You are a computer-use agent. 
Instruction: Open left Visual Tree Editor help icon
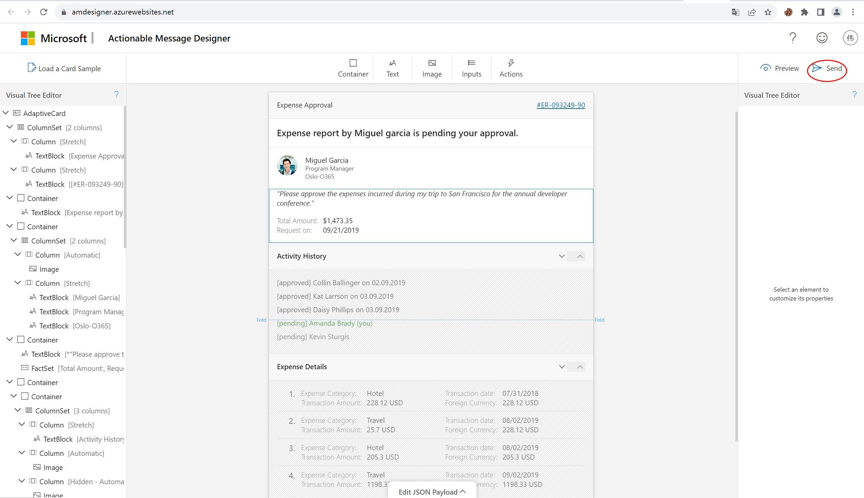click(x=116, y=95)
